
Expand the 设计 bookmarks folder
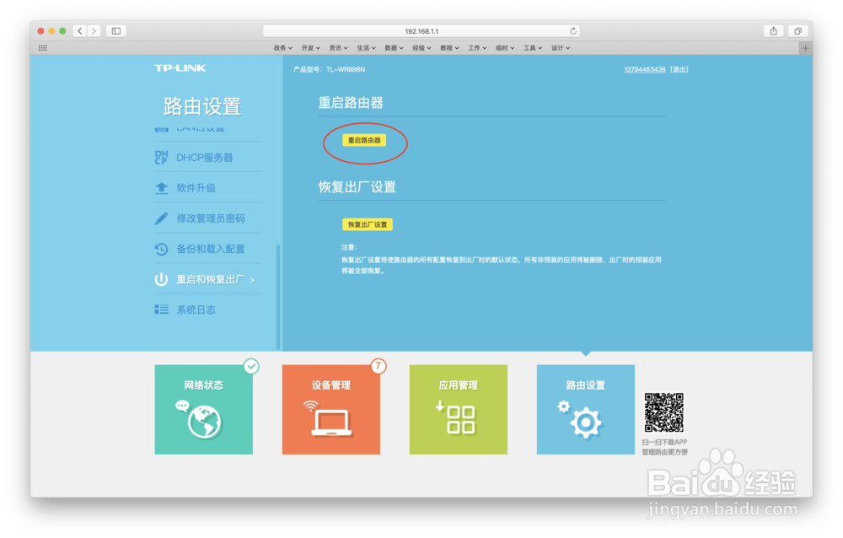[561, 48]
